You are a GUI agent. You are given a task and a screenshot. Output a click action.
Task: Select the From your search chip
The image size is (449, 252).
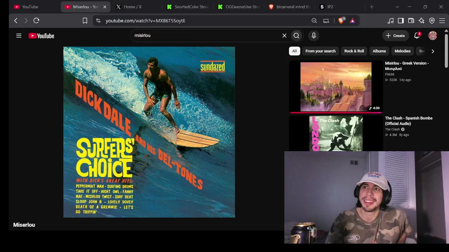[320, 51]
